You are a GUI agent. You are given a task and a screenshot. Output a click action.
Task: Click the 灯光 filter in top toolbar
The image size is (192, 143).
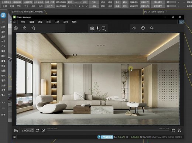click(26, 6)
